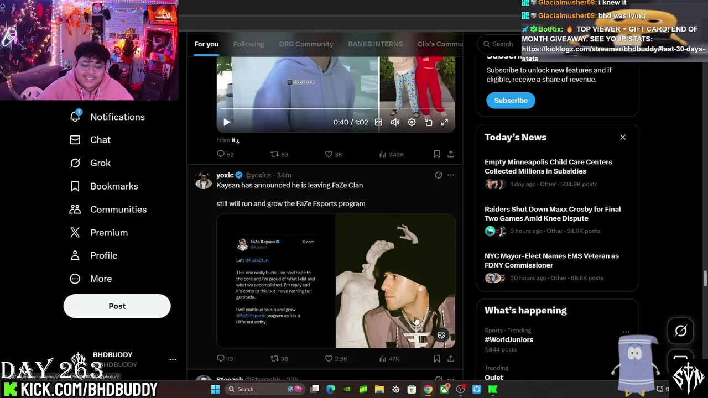Share the video post

(451, 154)
